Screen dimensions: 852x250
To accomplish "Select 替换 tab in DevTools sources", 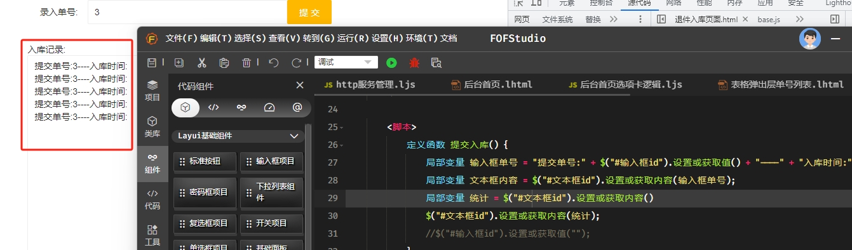I will point(593,20).
